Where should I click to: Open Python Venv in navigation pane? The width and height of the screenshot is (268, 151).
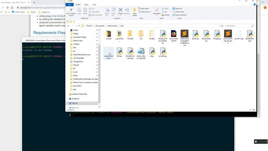coord(78,41)
